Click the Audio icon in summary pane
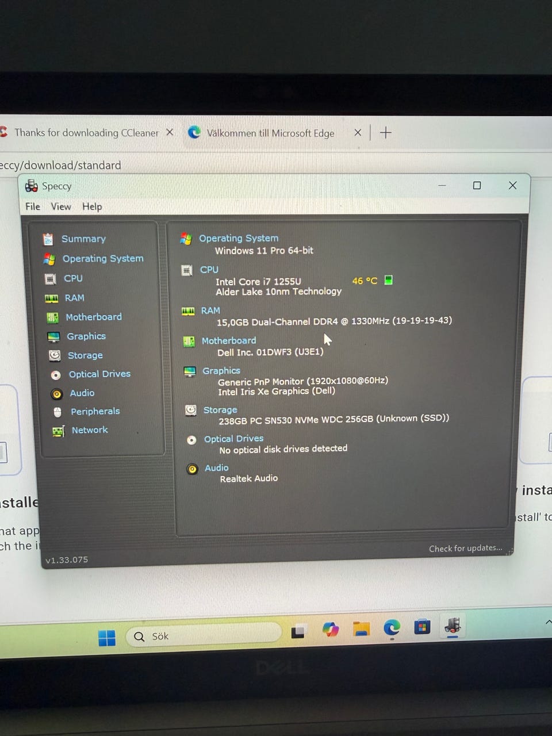This screenshot has height=736, width=552. [193, 469]
